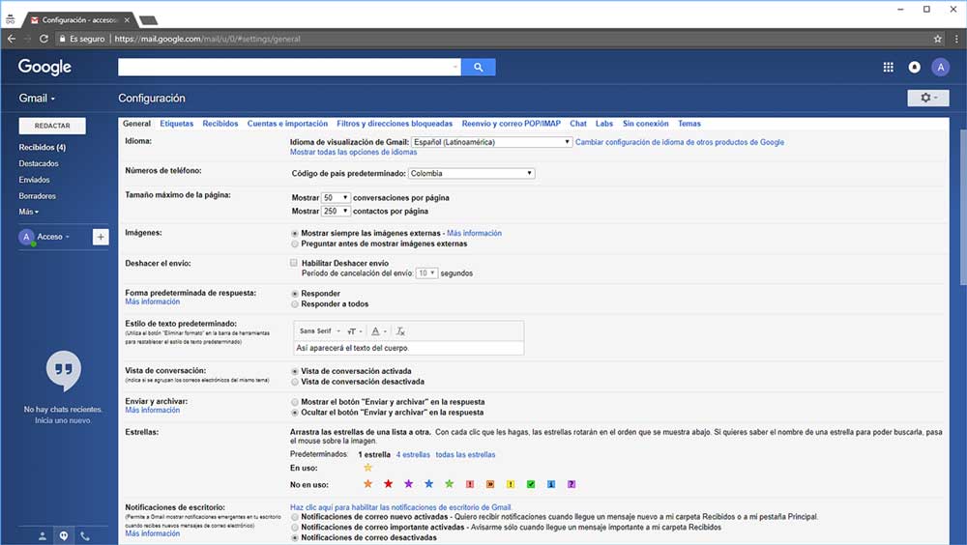
Task: Select the yellow star in use
Action: [x=368, y=468]
